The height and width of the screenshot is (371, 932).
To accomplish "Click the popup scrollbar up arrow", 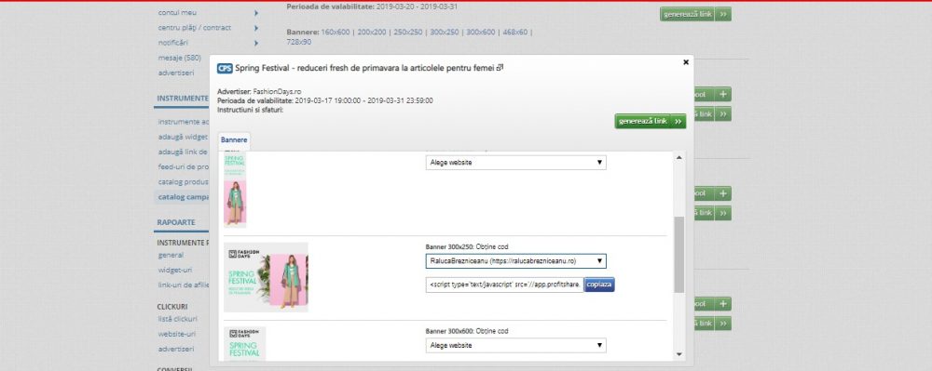I will (679, 157).
